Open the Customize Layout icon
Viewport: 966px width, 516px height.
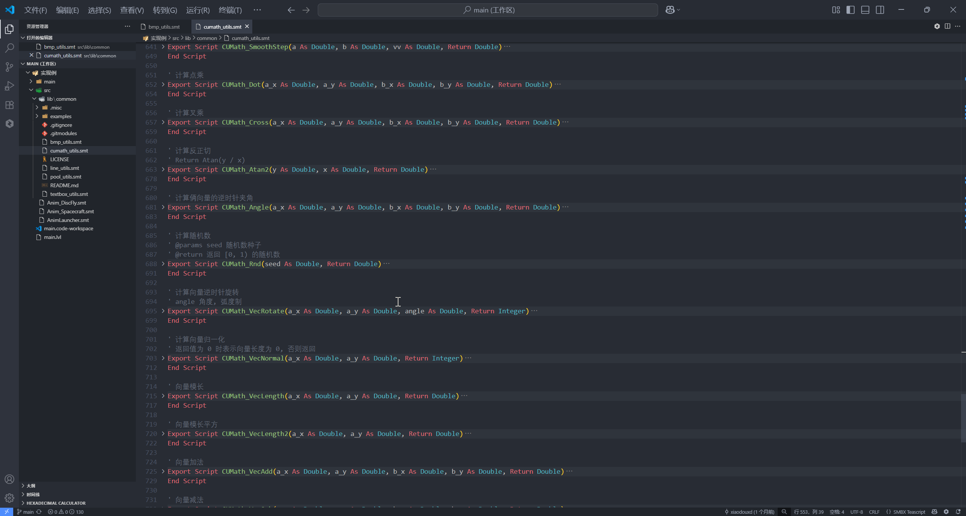(836, 10)
